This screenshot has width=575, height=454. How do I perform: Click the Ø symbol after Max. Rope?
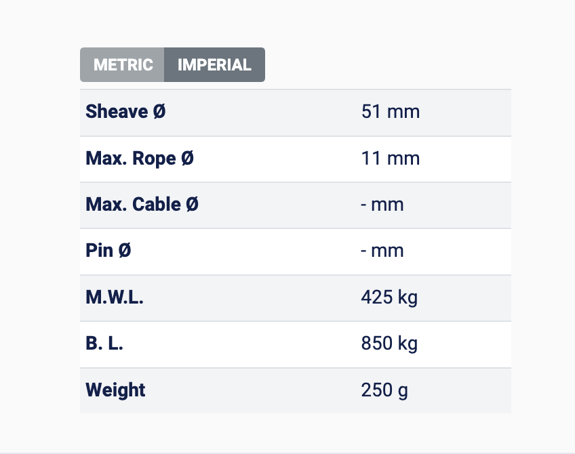tap(187, 159)
